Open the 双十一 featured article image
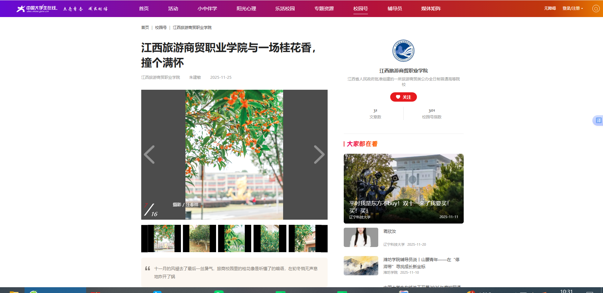Image resolution: width=603 pixels, height=293 pixels. coord(403,188)
